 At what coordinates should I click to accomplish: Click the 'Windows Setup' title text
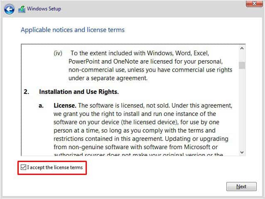pos(44,9)
